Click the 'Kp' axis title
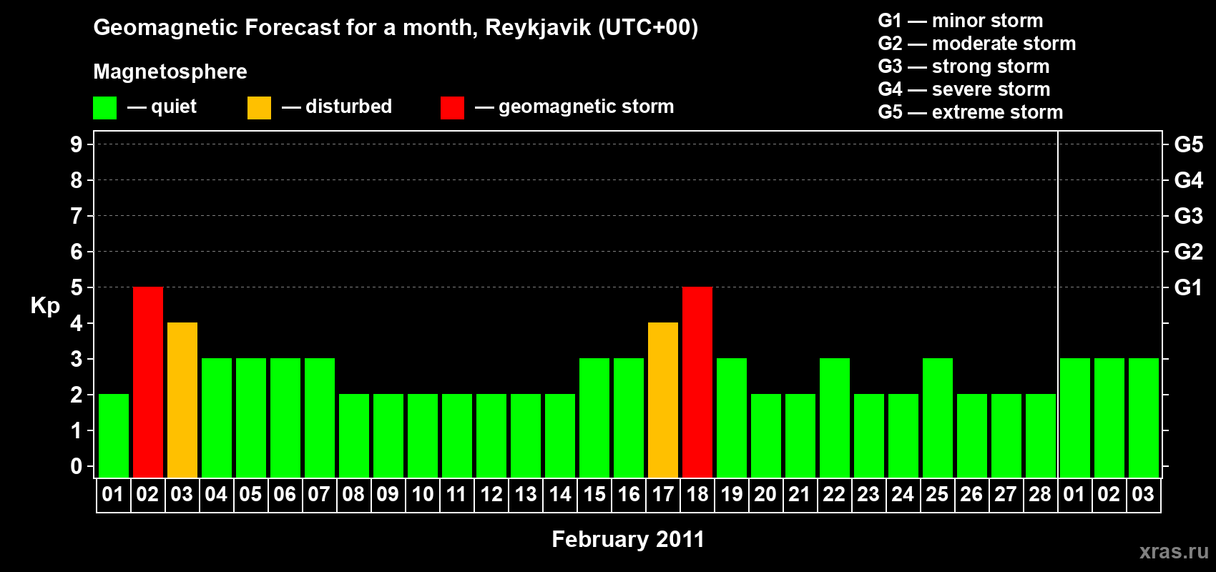Screen dimensions: 1216x572 tap(45, 306)
